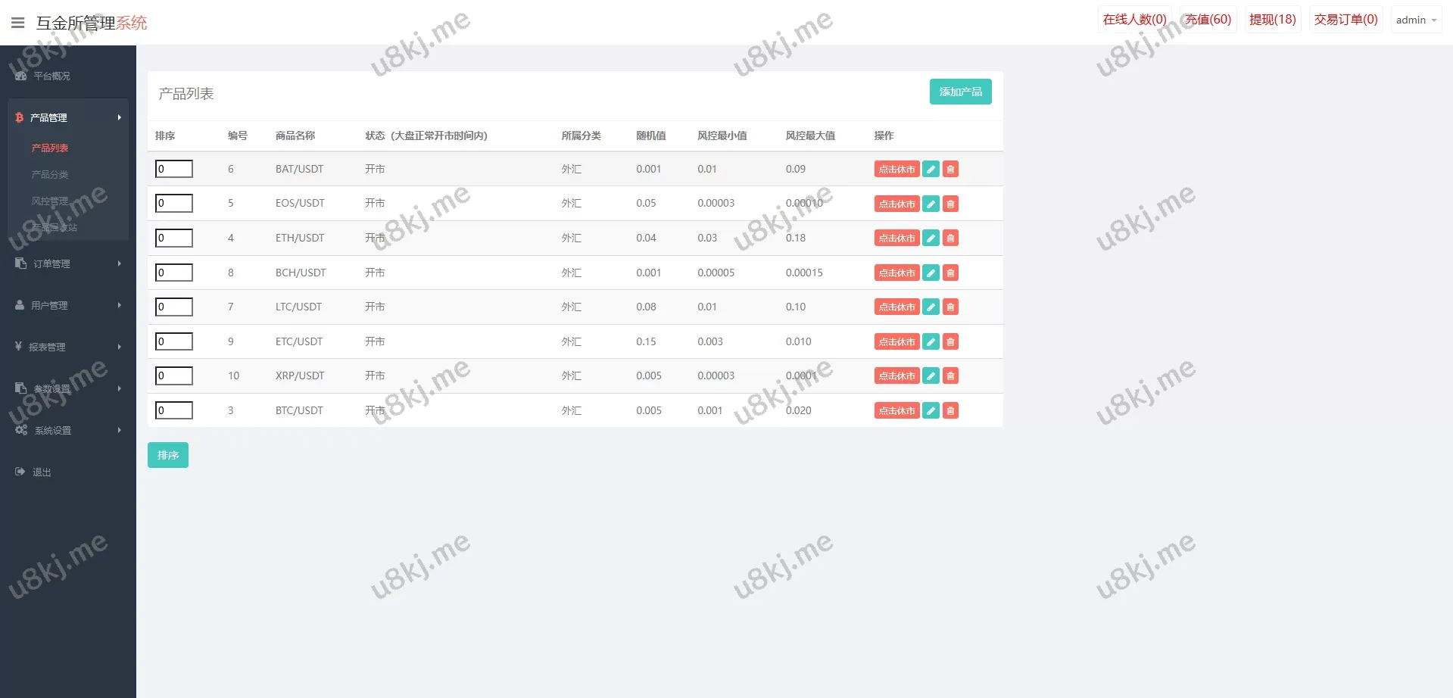
Task: Delete the EOS/USDT product using trash icon
Action: coord(950,204)
